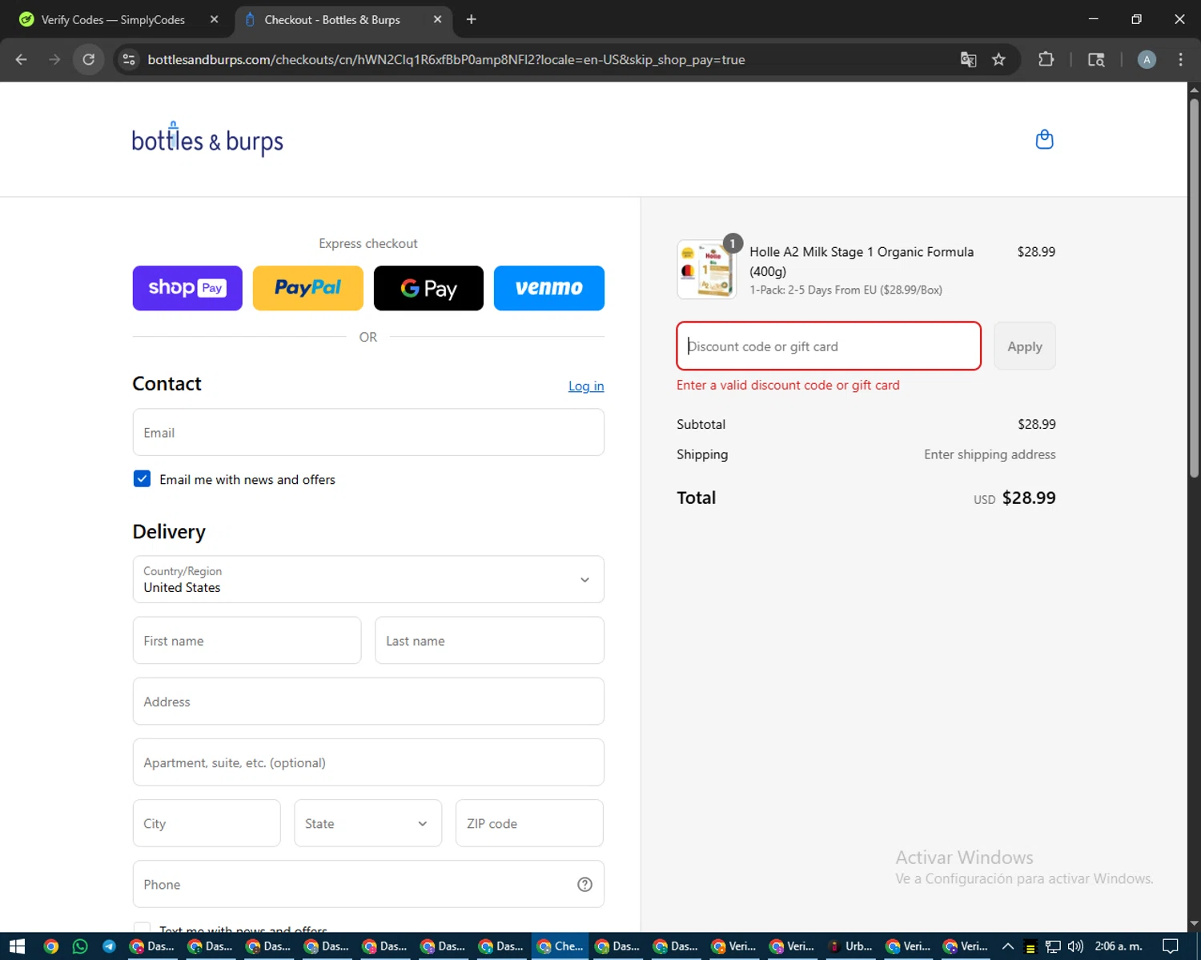Bookmark this page with star

click(x=998, y=59)
